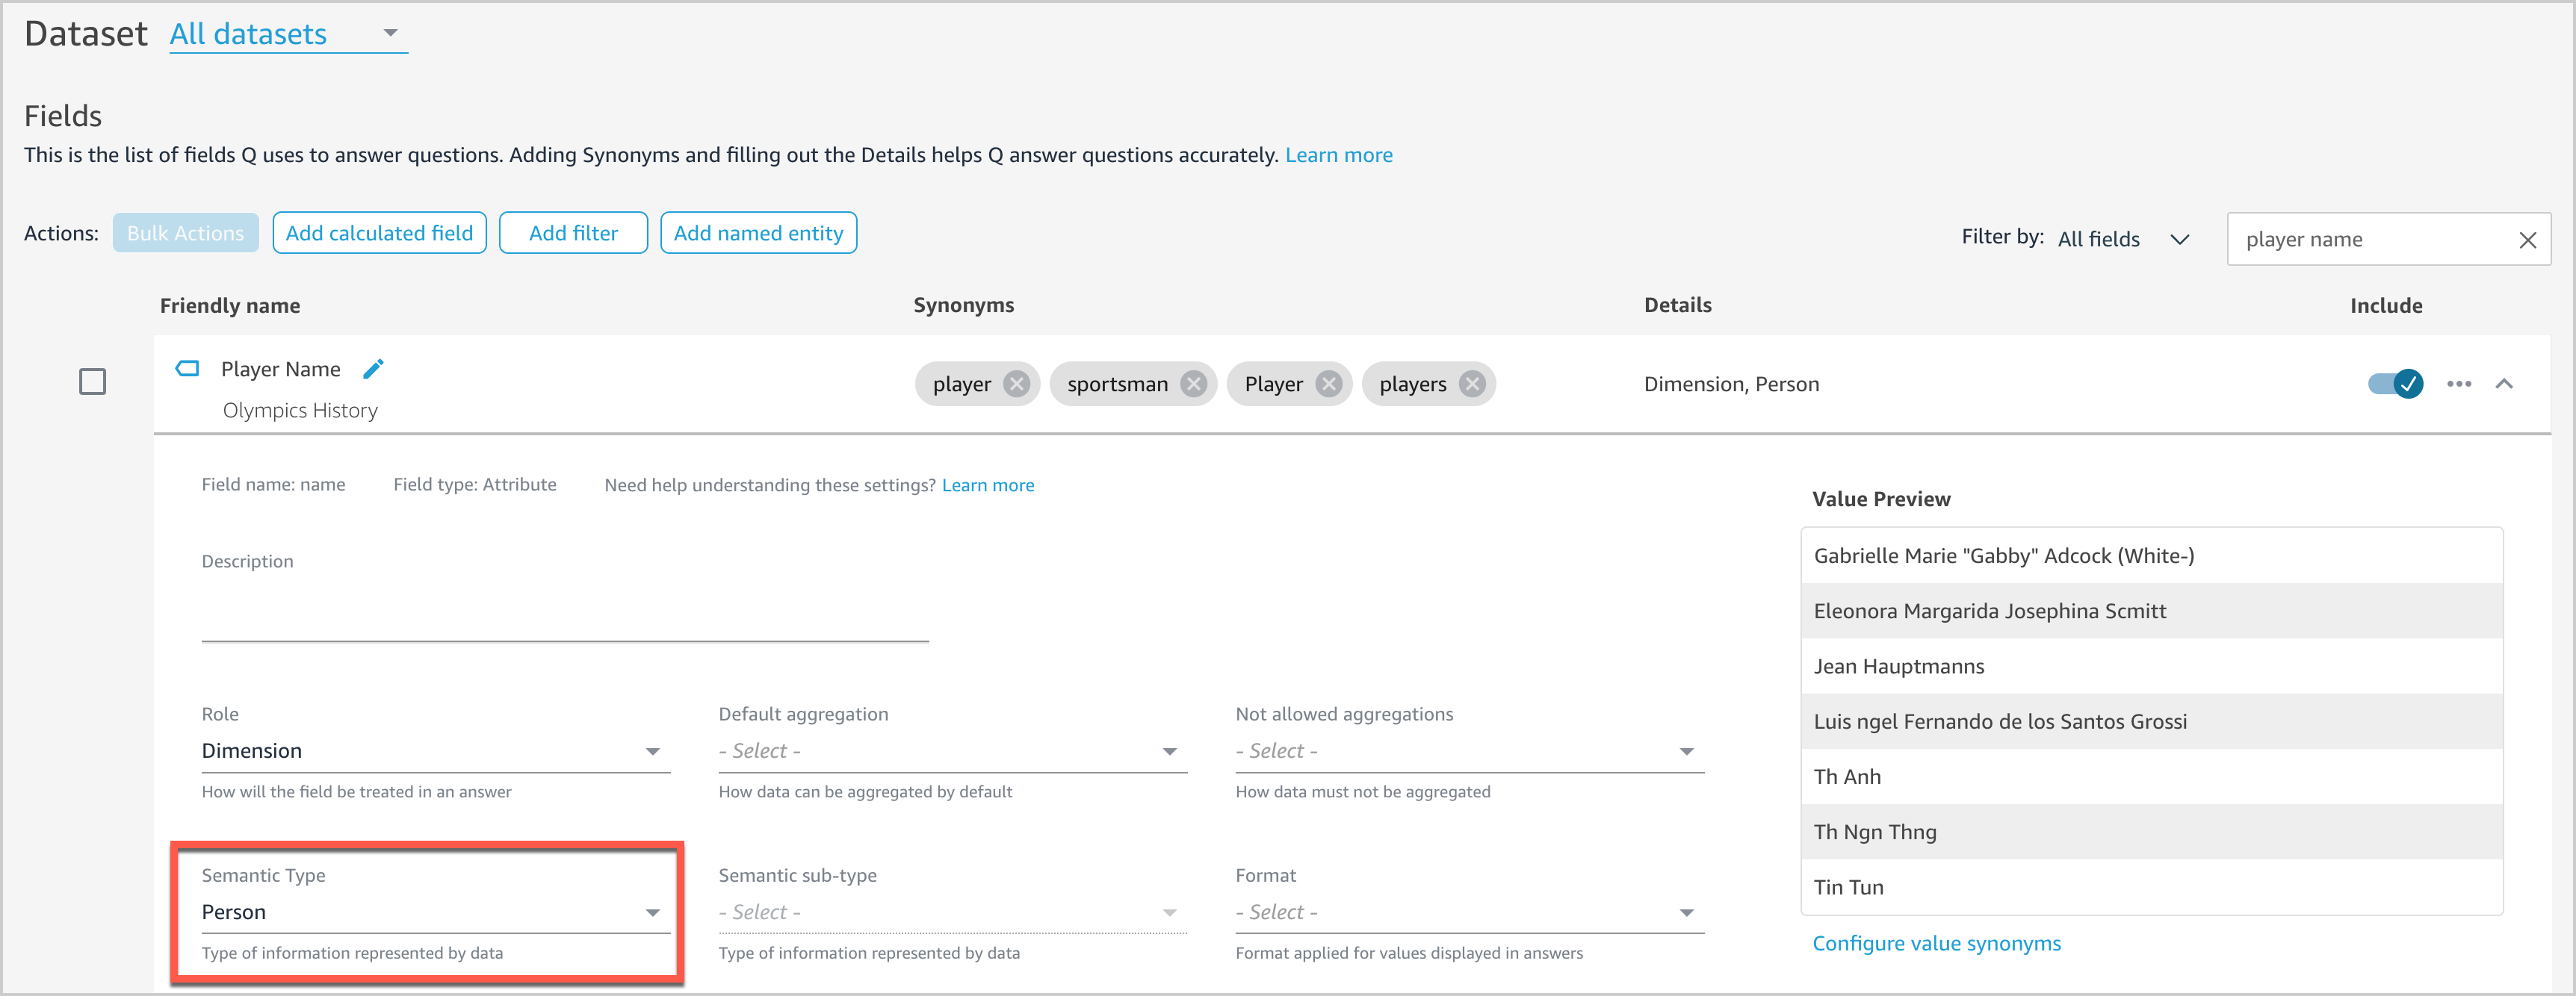Remove the capitalized 'Player' synonym tag
This screenshot has width=2576, height=996.
1328,385
